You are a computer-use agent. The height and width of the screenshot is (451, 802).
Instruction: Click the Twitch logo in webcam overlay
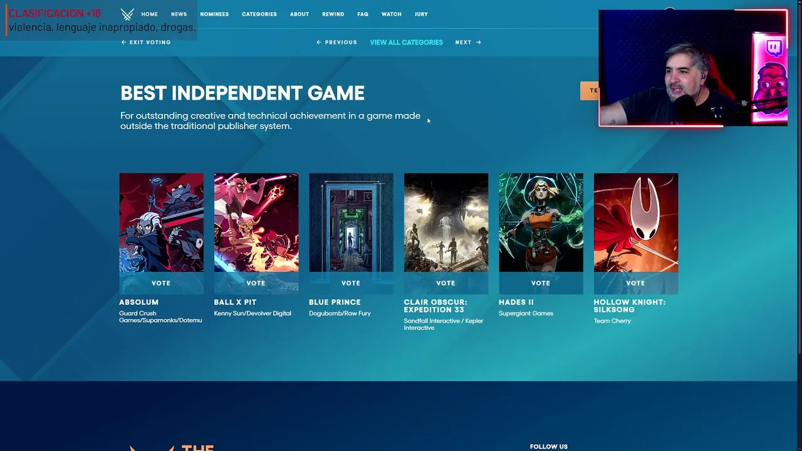(774, 48)
